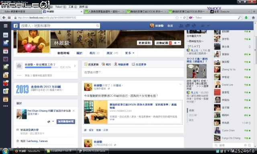Expand work question chevron arrow
257x154 pixels.
[75, 66]
